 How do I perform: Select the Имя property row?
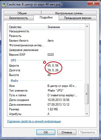[46, 86]
